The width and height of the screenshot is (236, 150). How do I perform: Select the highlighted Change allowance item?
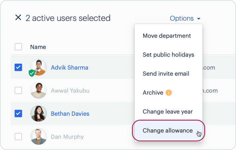168,131
